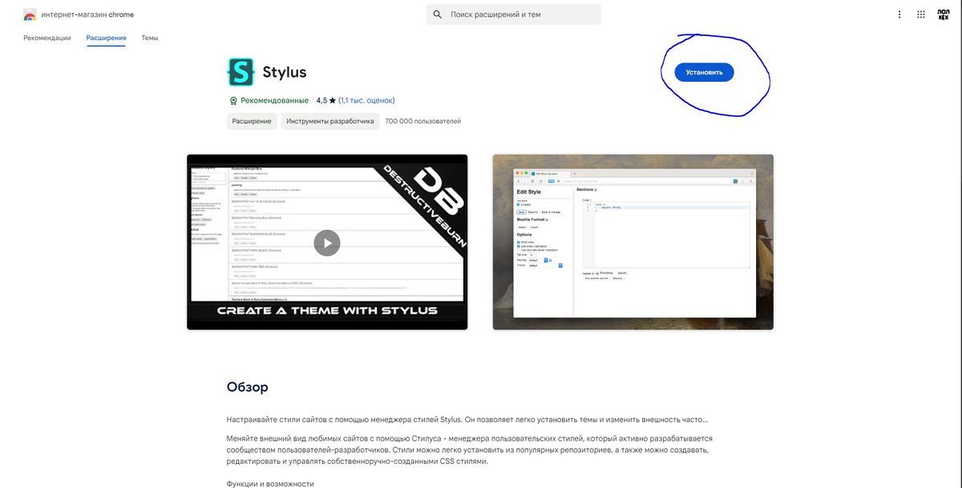The width and height of the screenshot is (962, 488).
Task: Select the Расширения tab
Action: [x=107, y=38]
